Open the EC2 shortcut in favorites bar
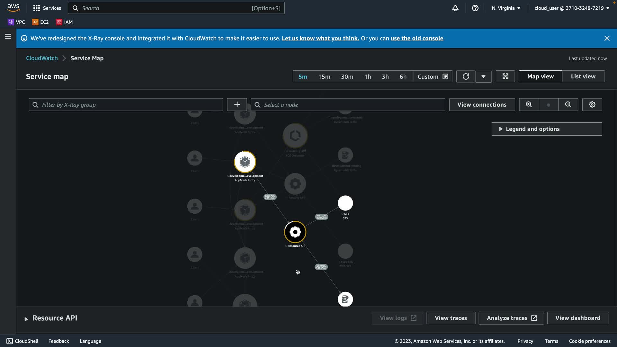The width and height of the screenshot is (617, 347). click(x=40, y=22)
